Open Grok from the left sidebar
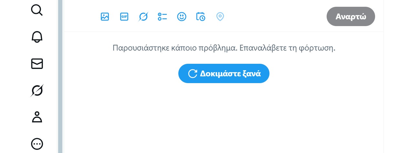399x153 pixels. pos(37,91)
